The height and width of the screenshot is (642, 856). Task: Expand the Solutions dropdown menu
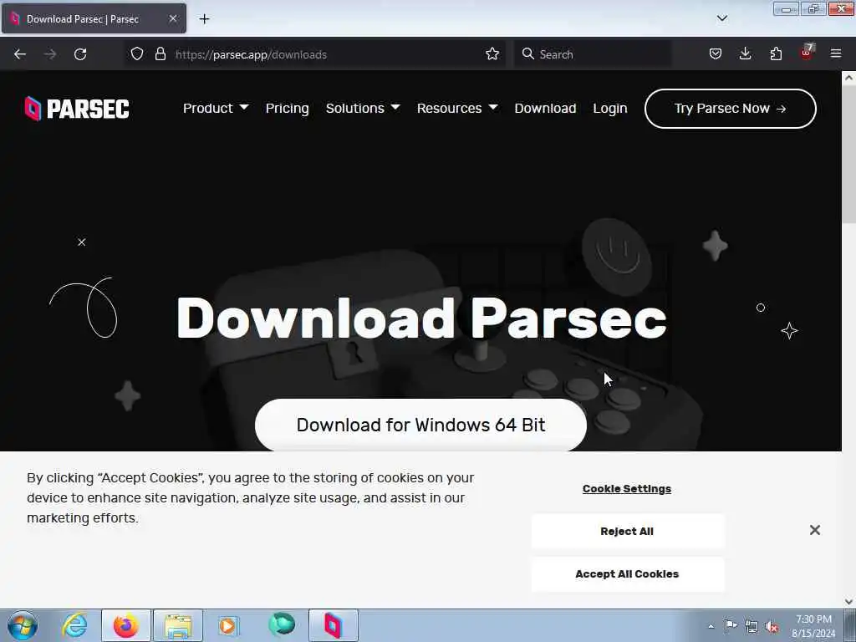pyautogui.click(x=363, y=109)
